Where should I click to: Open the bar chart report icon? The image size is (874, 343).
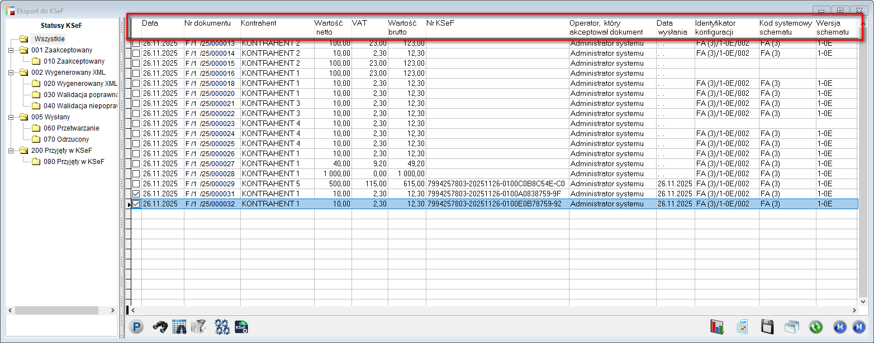click(x=717, y=327)
